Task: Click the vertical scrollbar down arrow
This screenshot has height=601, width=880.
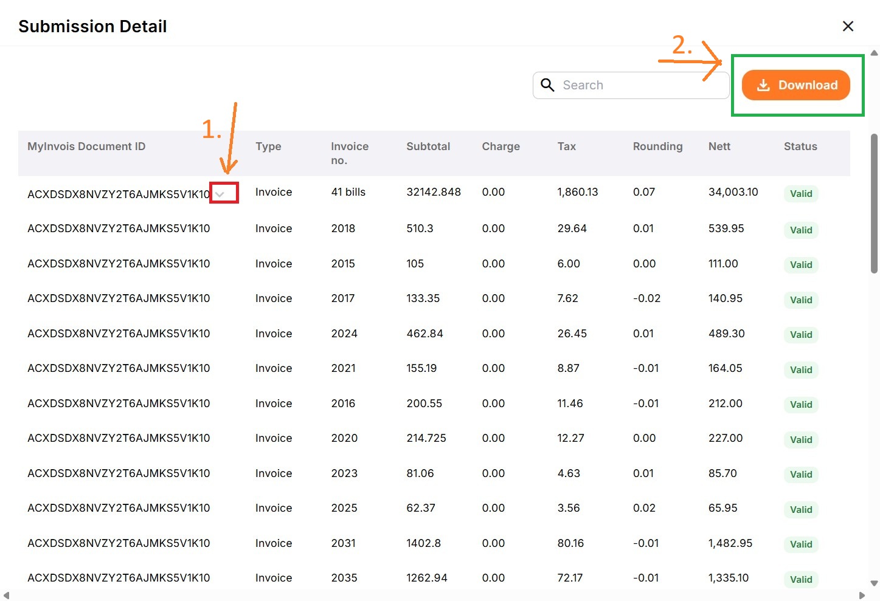Action: click(x=874, y=583)
